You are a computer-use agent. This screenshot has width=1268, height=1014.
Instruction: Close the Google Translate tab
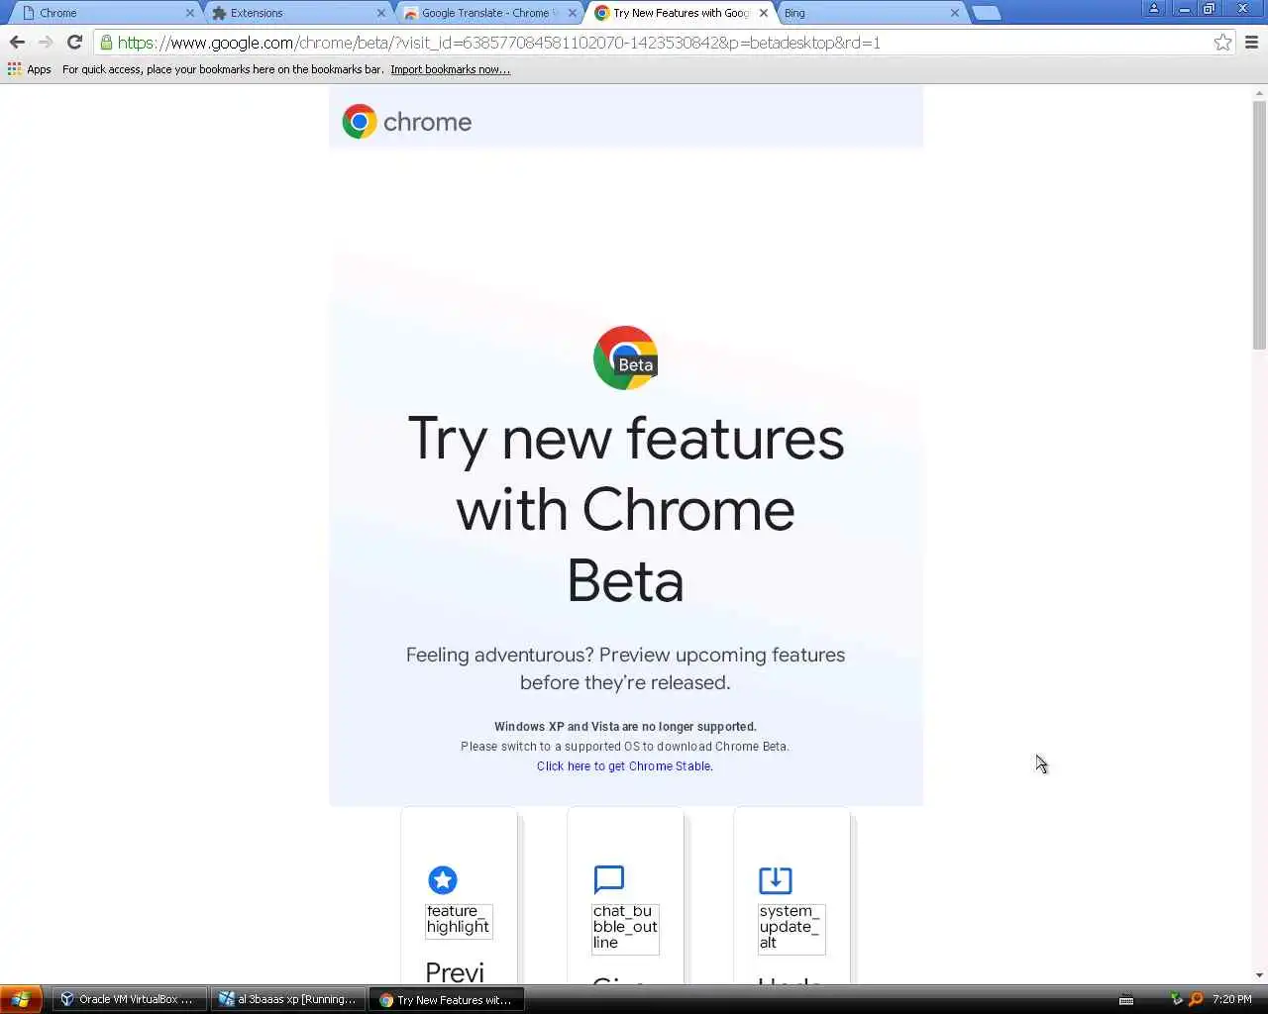(x=572, y=13)
